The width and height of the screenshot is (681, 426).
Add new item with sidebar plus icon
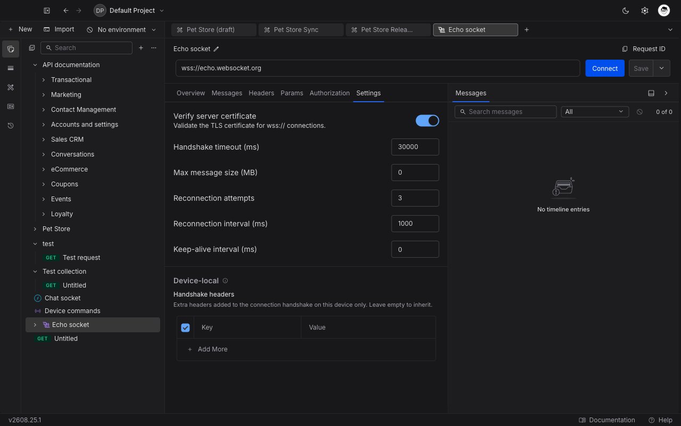tap(141, 48)
